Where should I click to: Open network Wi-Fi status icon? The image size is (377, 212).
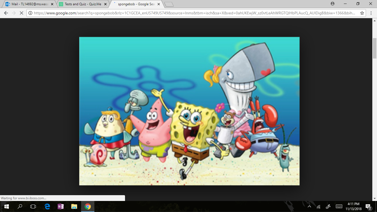(x=319, y=206)
